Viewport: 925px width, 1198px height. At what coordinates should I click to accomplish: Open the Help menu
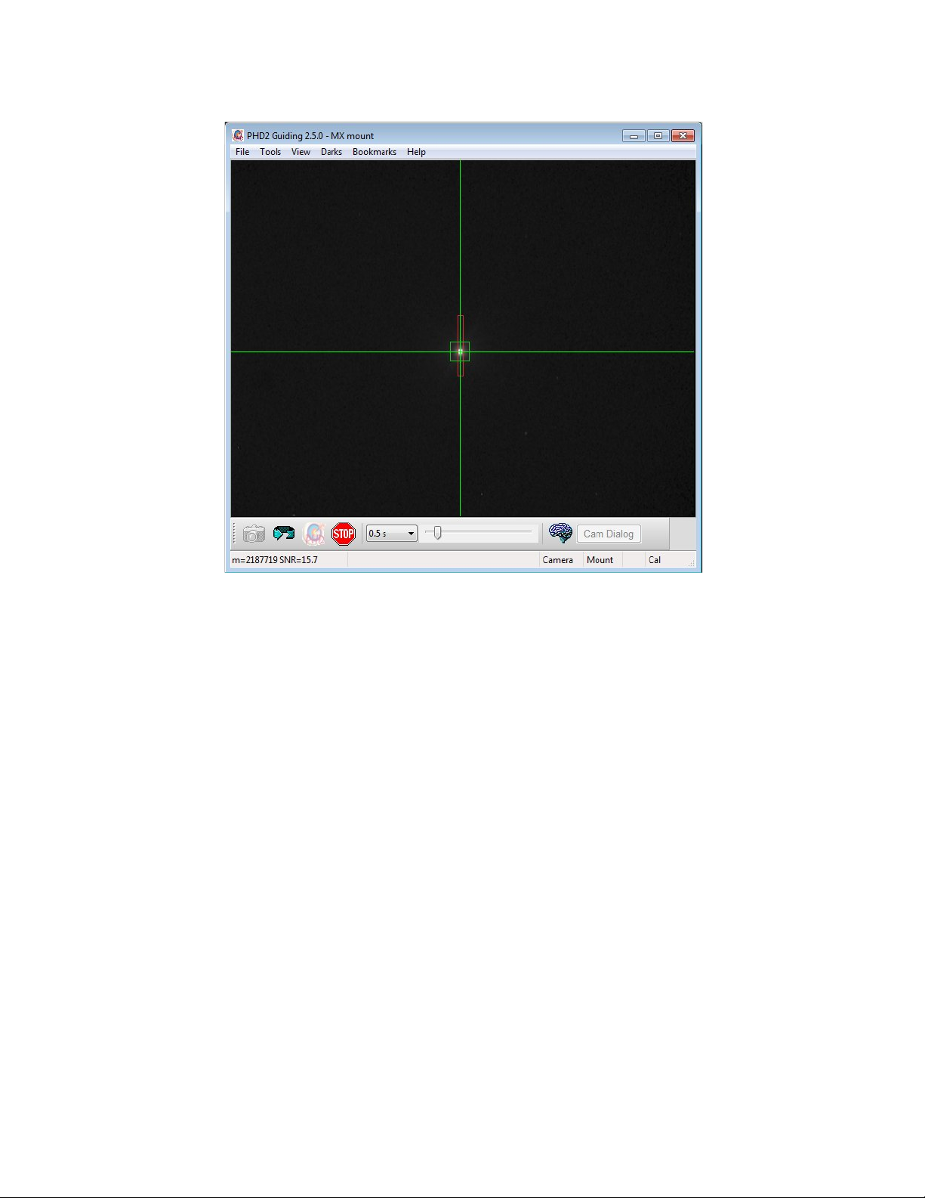pos(416,152)
